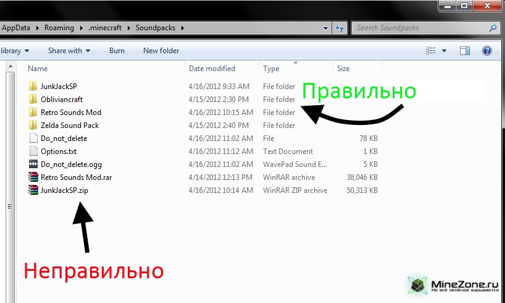Open the Help question mark icon

coord(486,51)
